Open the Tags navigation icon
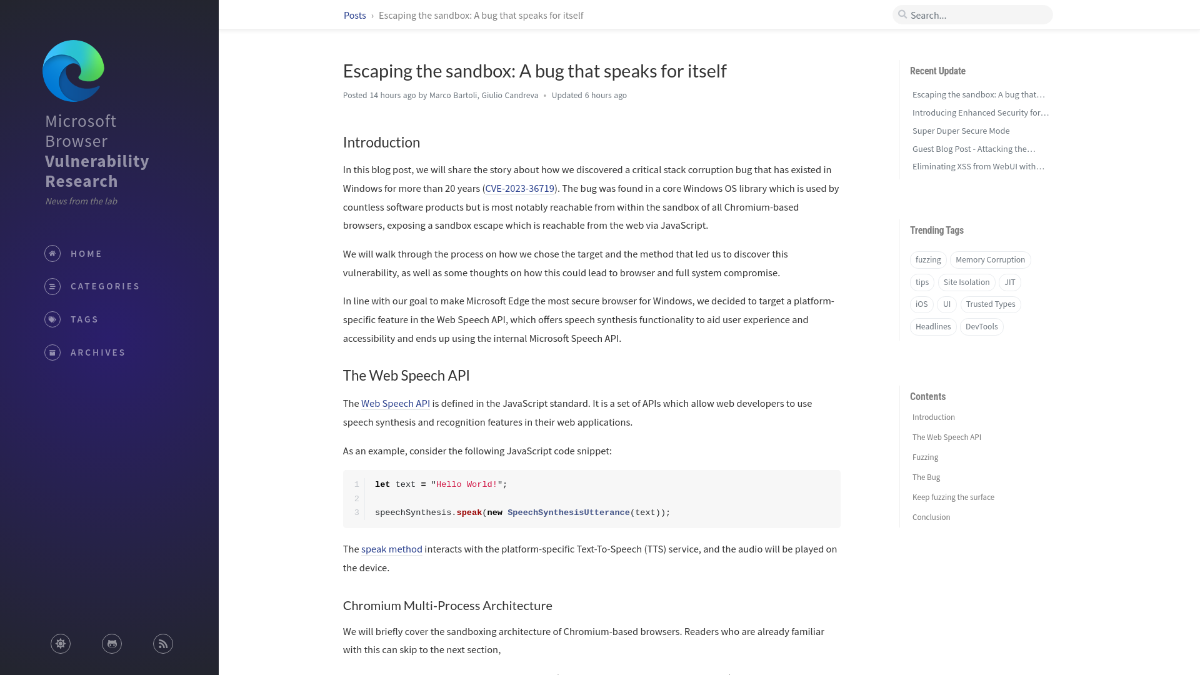Image resolution: width=1200 pixels, height=675 pixels. (x=52, y=319)
